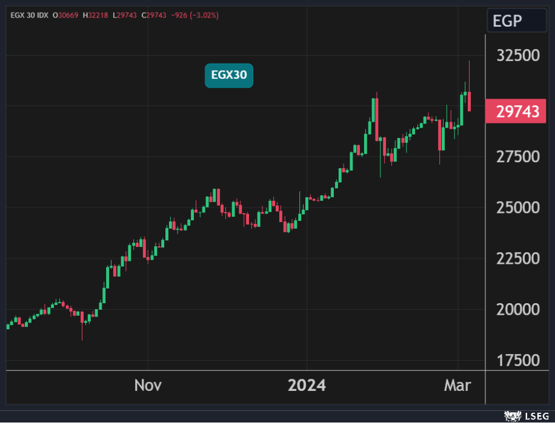Click the 25000 price axis label
The width and height of the screenshot is (555, 423).
coord(517,208)
